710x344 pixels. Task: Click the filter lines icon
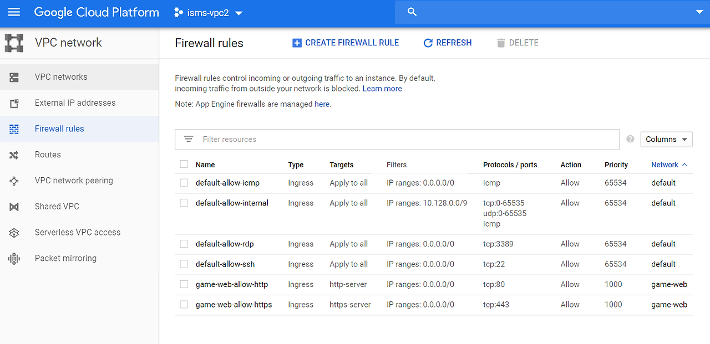tap(189, 139)
